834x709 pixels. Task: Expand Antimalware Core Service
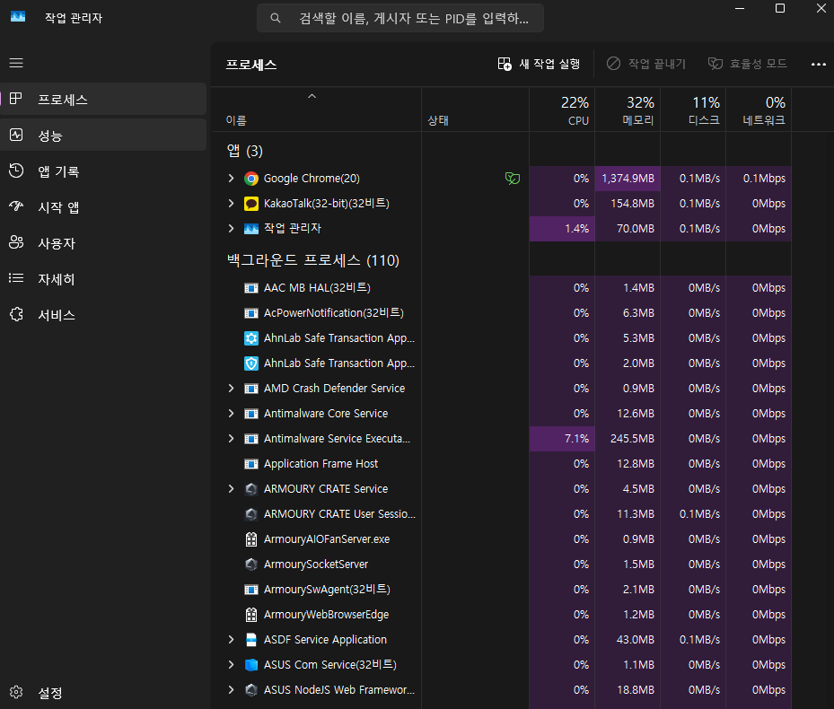coord(231,413)
